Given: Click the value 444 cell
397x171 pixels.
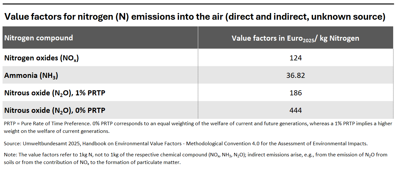Looking at the screenshot, I should click(296, 110).
